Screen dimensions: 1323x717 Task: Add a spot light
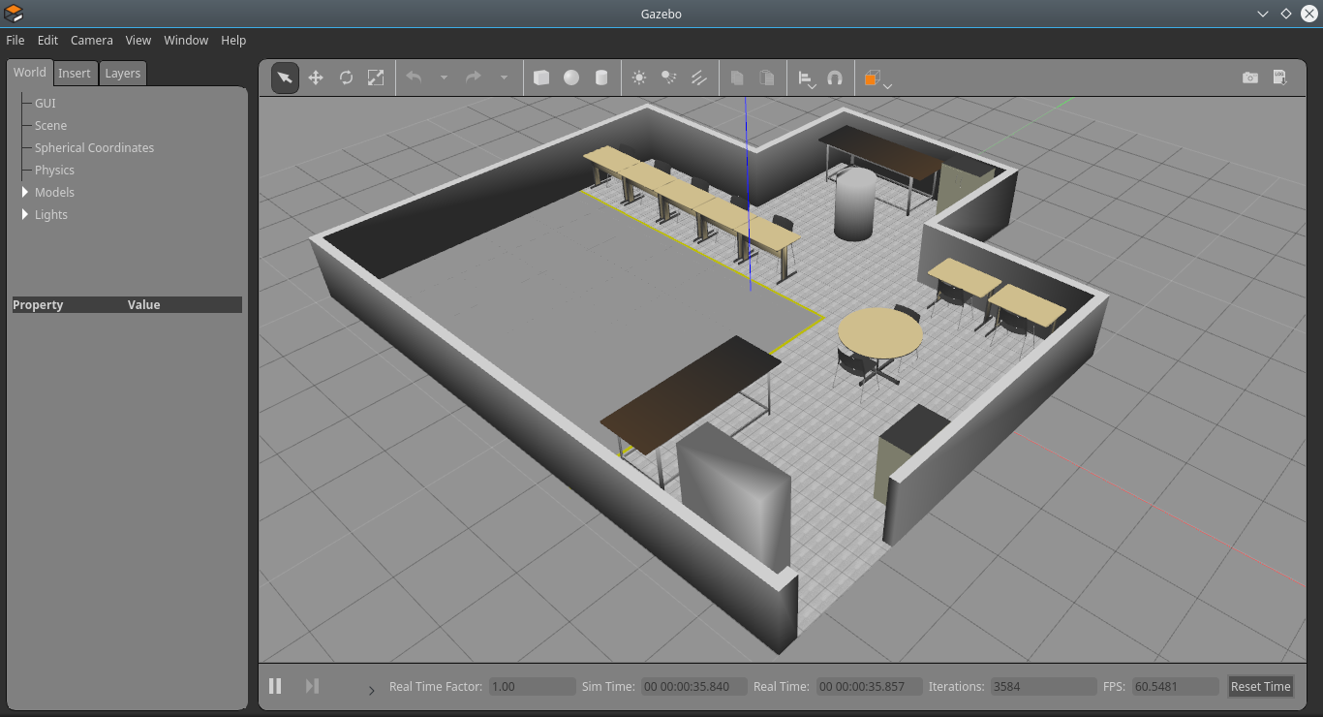668,78
